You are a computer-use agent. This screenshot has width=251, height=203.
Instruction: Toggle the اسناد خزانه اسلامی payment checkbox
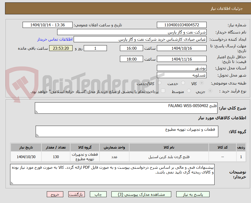click(163, 91)
